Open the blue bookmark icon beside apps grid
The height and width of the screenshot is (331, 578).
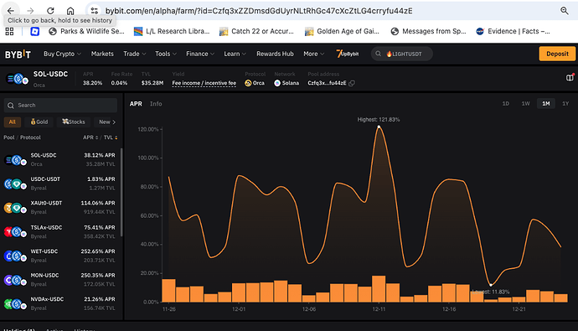pos(34,31)
